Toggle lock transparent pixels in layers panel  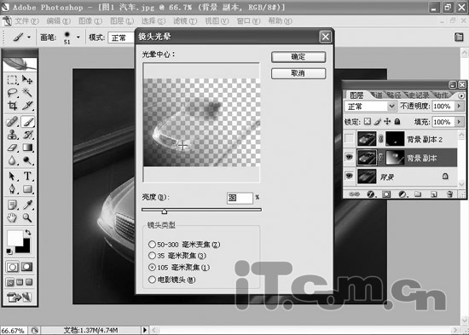(x=368, y=121)
